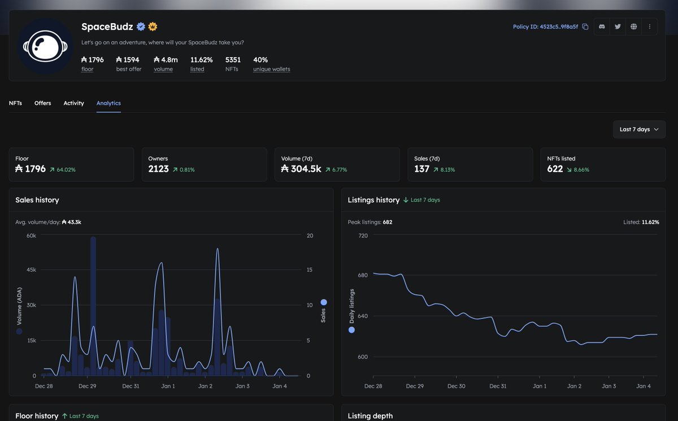The width and height of the screenshot is (678, 421).
Task: Switch to the Offers tab
Action: tap(42, 103)
